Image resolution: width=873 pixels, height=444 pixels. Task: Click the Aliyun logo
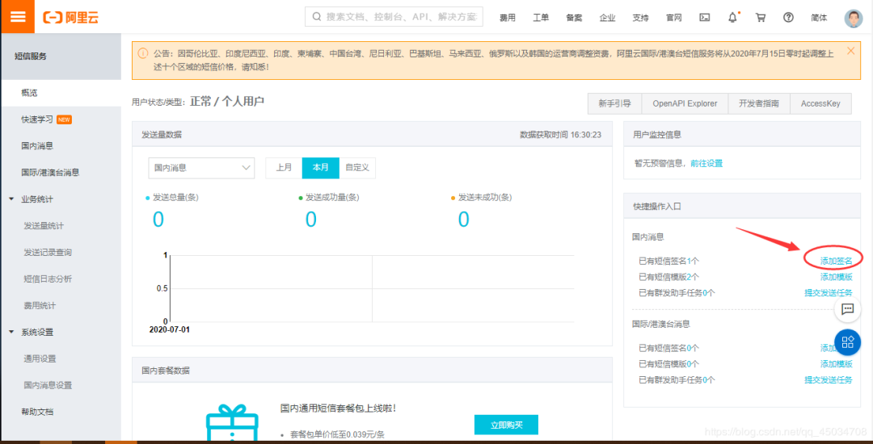70,17
